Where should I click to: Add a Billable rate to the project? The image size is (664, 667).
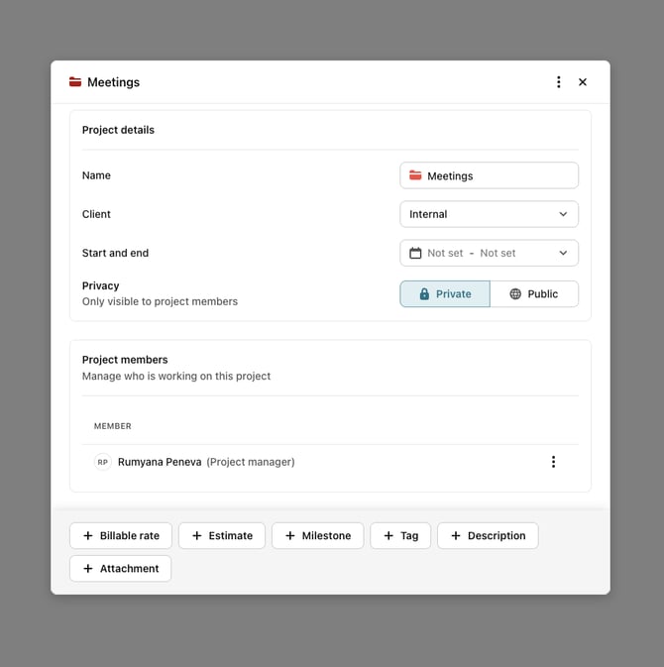[x=121, y=536]
